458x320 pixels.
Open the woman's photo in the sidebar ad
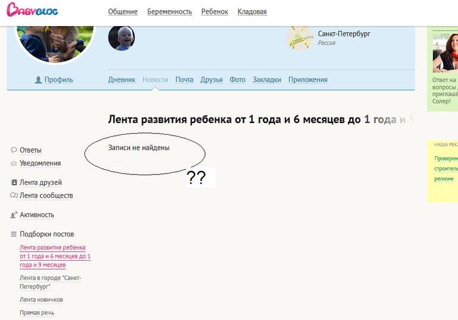click(446, 53)
